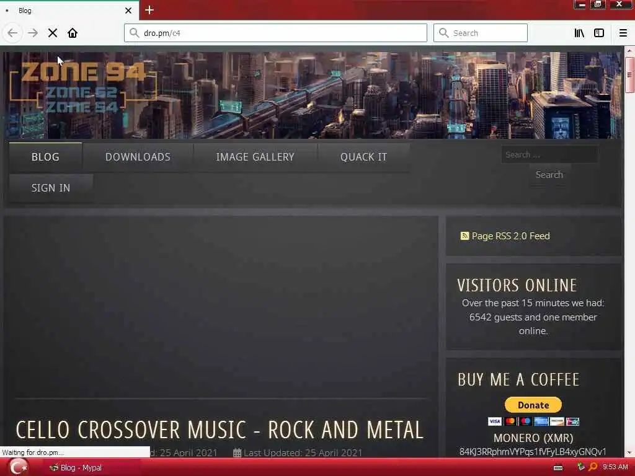
Task: Click the page vertical scrollbar thumb
Action: (x=629, y=75)
